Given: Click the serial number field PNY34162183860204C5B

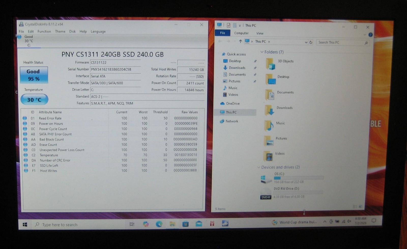Looking at the screenshot, I should coord(115,69).
